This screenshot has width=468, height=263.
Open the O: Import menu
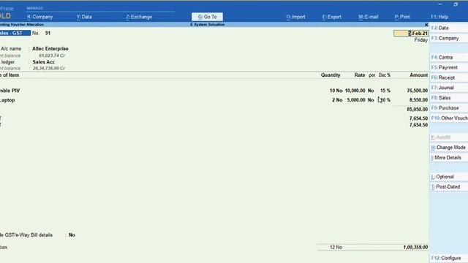click(295, 17)
